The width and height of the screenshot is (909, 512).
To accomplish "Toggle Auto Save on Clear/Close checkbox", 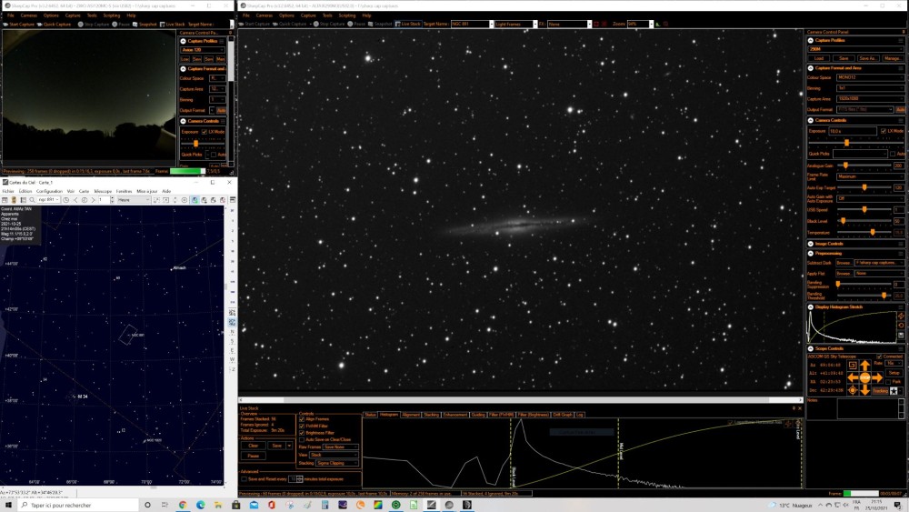I will click(x=302, y=440).
